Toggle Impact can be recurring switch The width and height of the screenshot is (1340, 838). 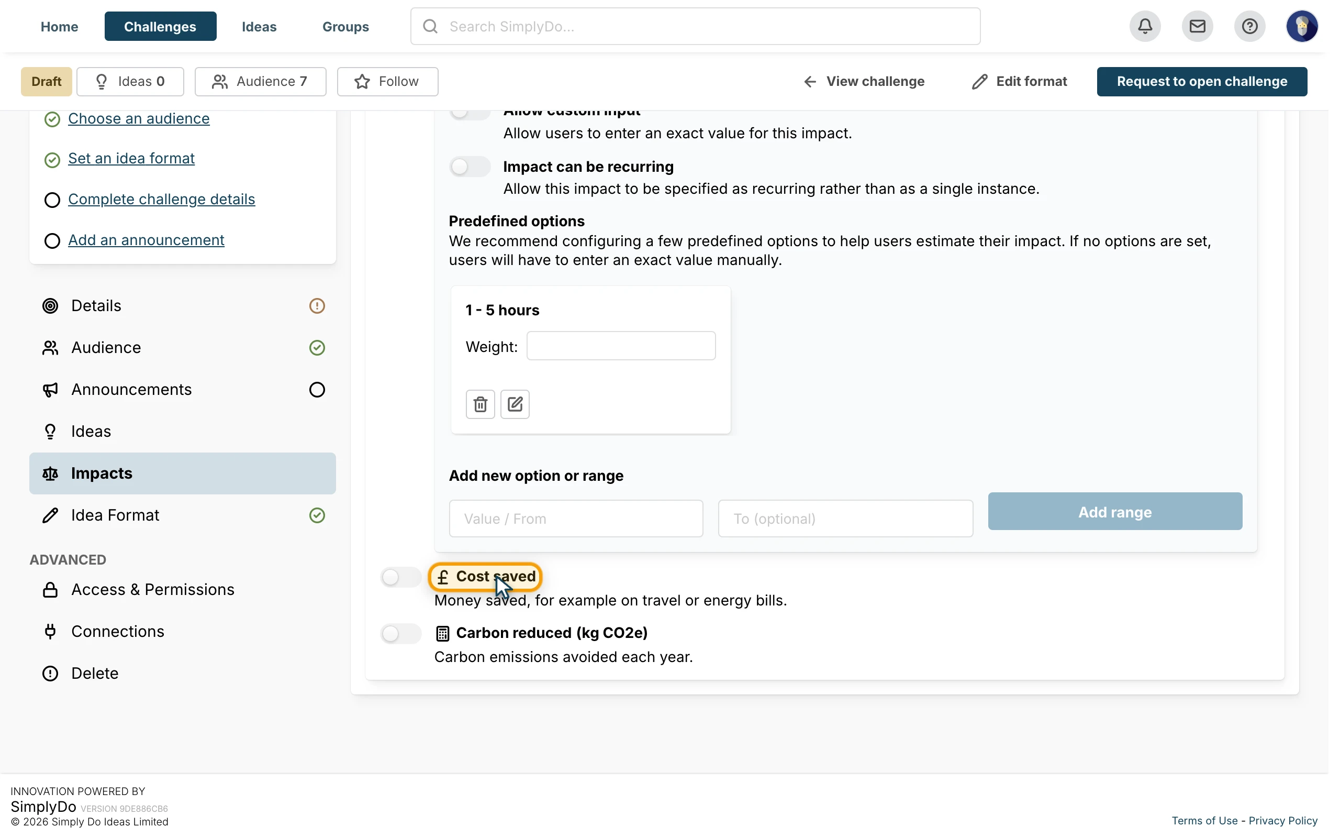[x=470, y=166]
